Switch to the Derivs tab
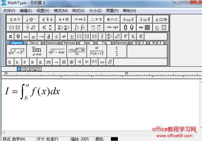The image size is (202, 141). coord(34,43)
